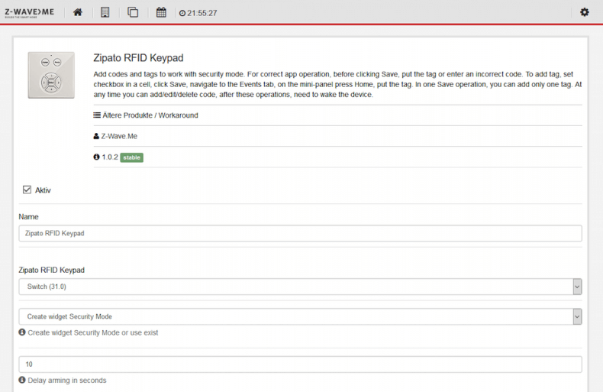
Task: Click the Z-Wave.Me author link
Action: point(119,136)
